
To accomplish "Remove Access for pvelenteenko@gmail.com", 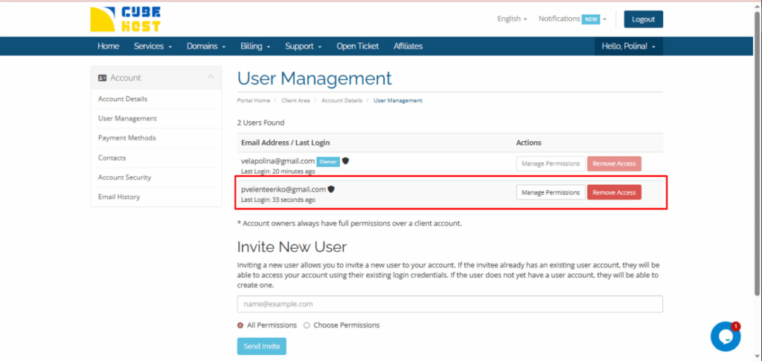I will pyautogui.click(x=614, y=192).
